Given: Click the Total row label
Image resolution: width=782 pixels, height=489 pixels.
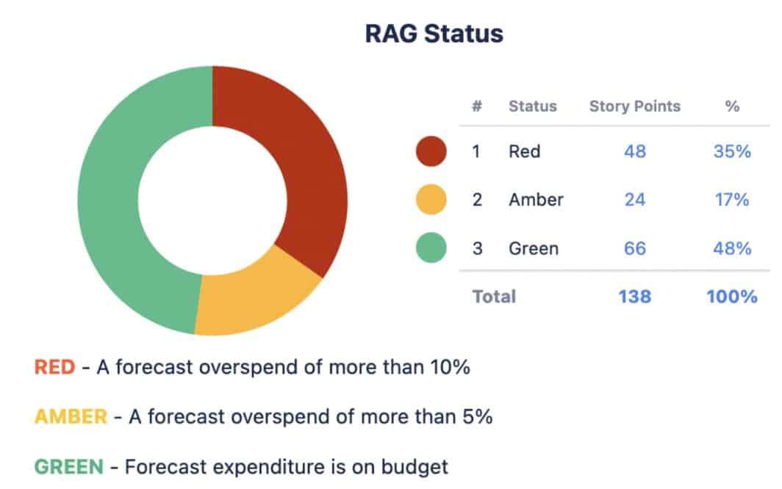Looking at the screenshot, I should [x=494, y=297].
